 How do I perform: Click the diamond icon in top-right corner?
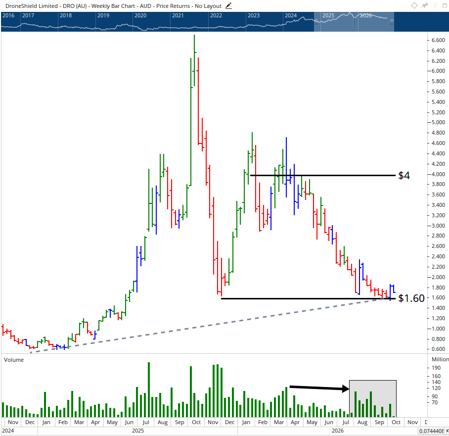coord(414,5)
